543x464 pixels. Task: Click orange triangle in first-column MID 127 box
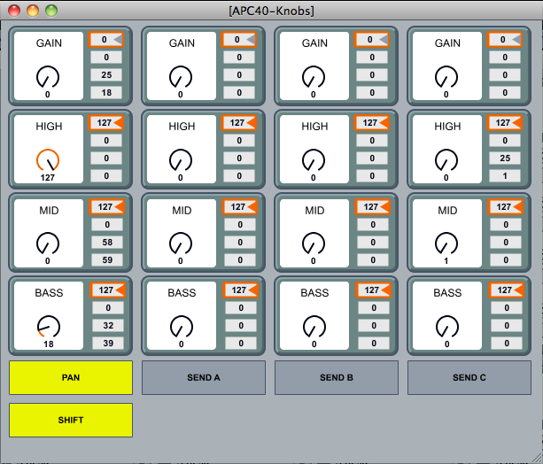(119, 207)
